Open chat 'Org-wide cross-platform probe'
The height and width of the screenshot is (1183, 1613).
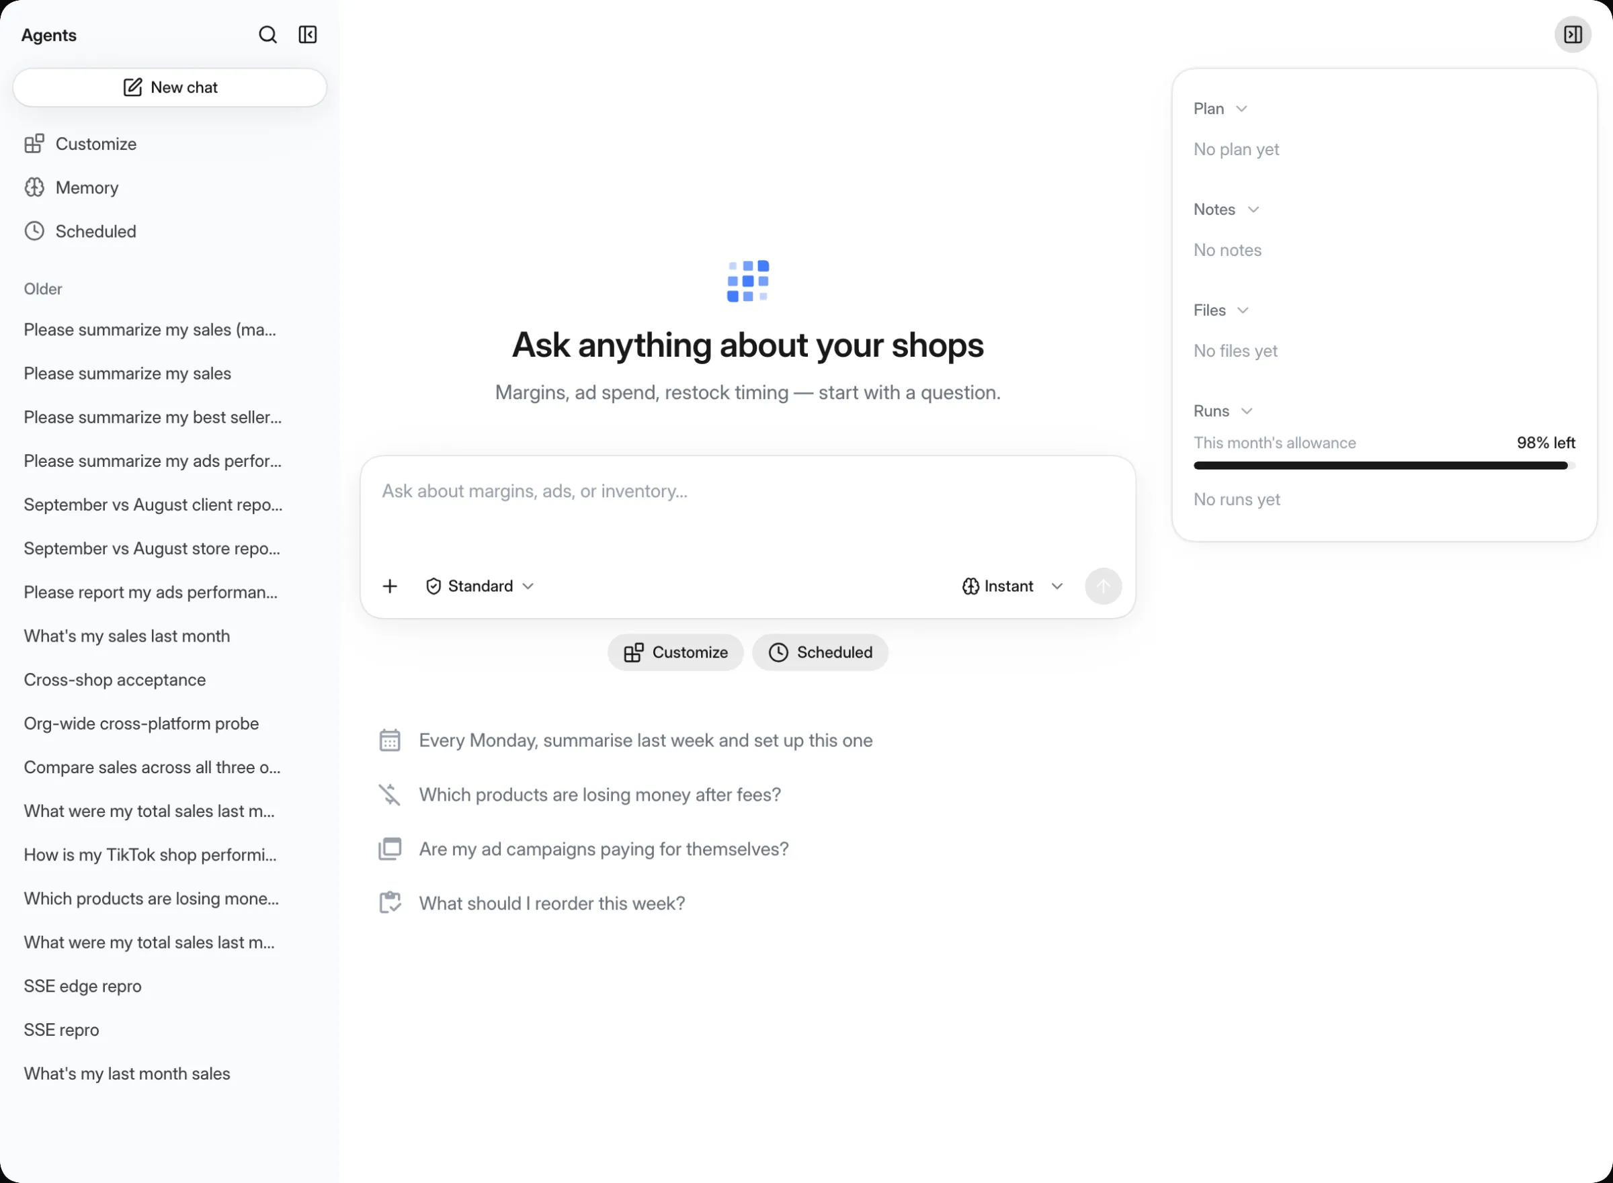(170, 724)
